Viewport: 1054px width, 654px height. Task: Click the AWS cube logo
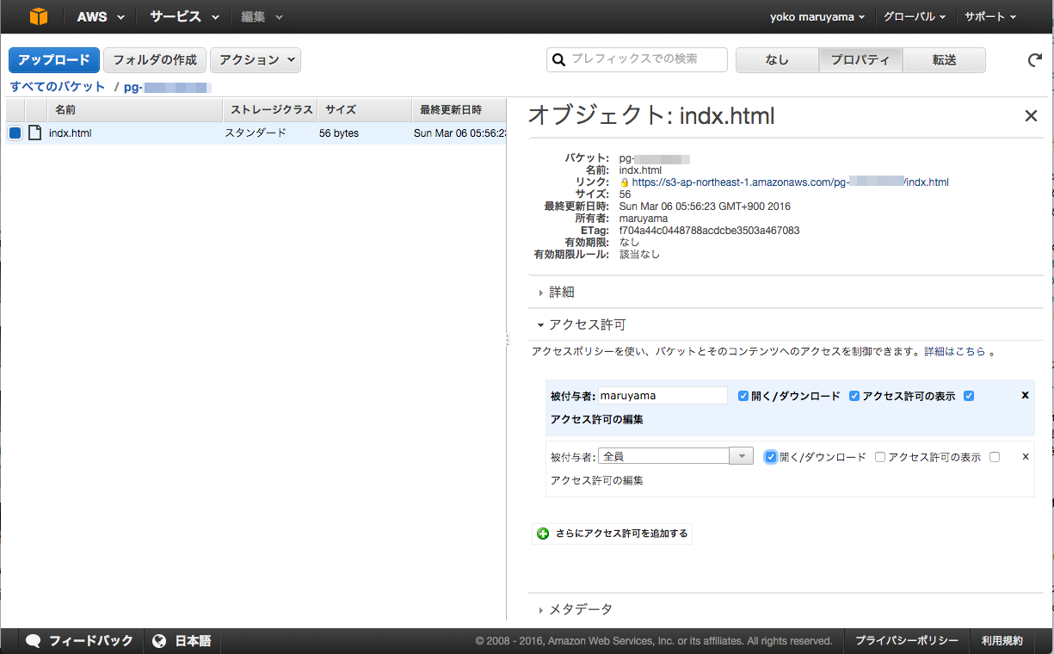[40, 16]
